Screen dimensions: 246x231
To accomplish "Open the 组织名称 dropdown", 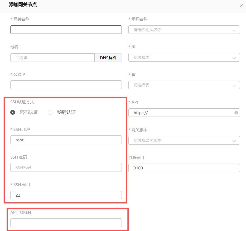I will click(184, 30).
